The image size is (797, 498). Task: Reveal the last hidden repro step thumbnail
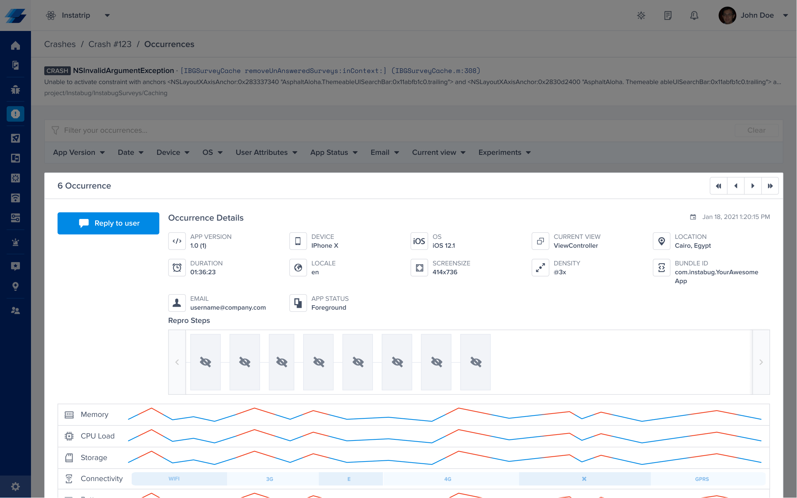[x=475, y=362]
